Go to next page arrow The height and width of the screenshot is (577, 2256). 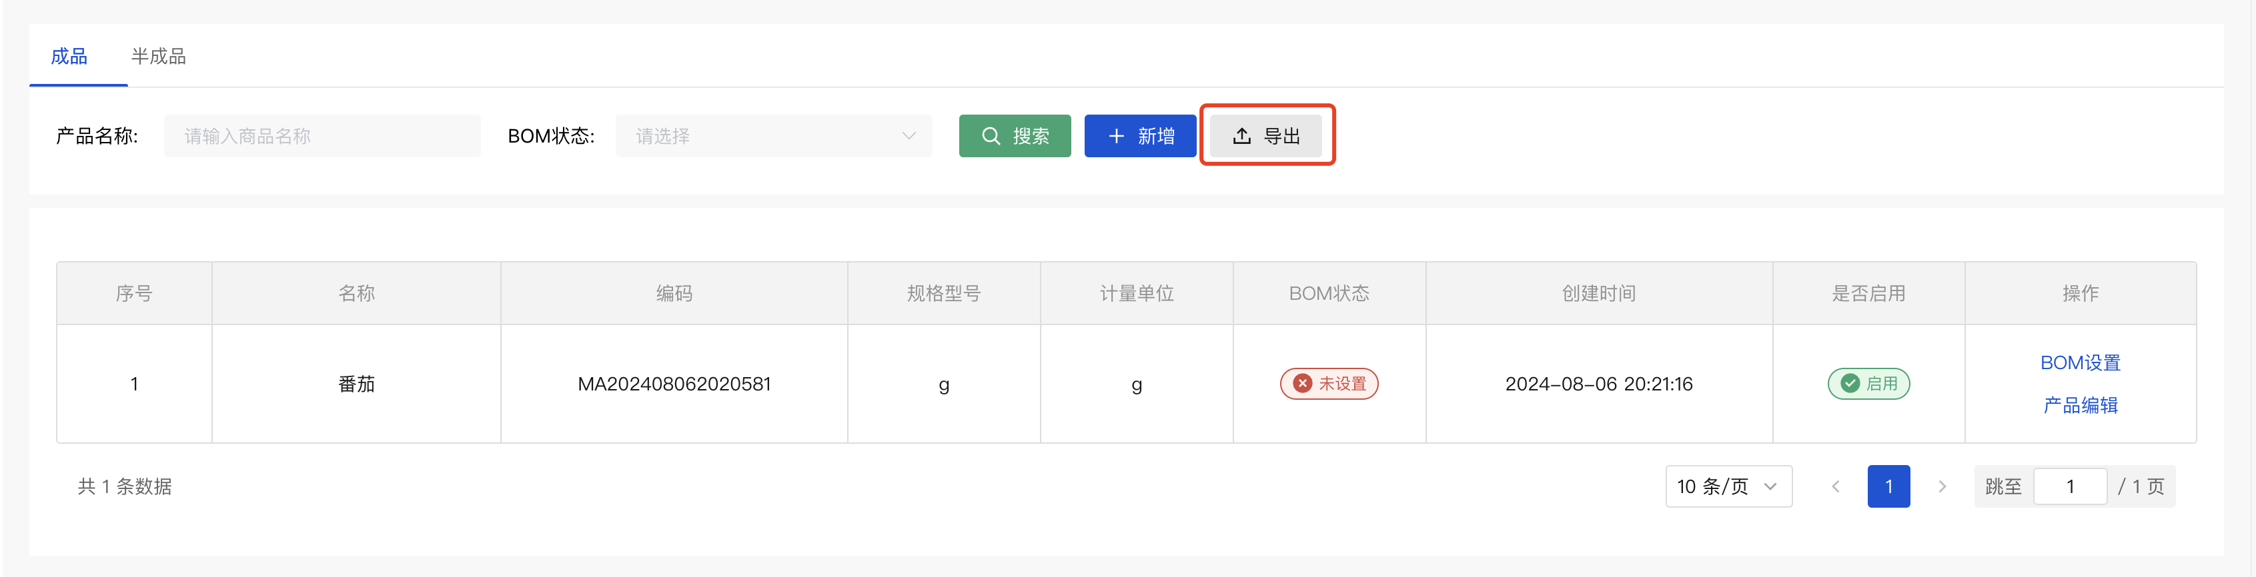click(x=1942, y=487)
